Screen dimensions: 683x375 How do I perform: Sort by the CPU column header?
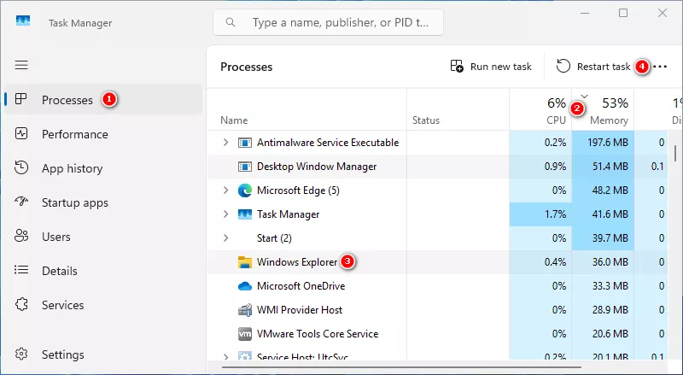point(540,109)
